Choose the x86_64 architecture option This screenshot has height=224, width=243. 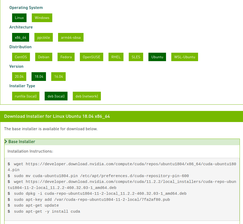[x=20, y=37]
